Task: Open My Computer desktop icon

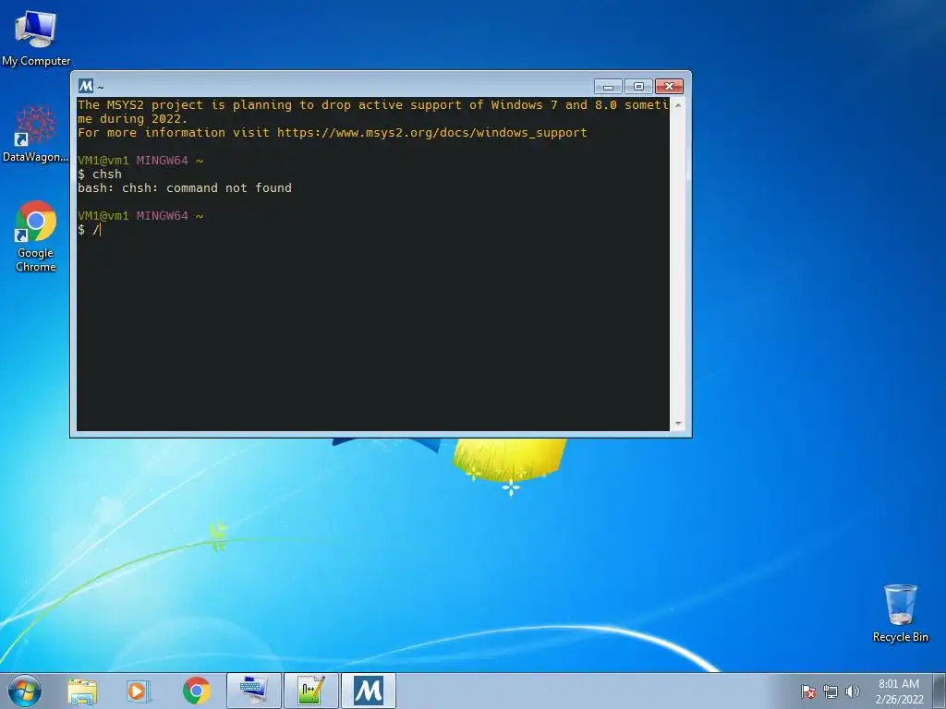Action: (x=36, y=37)
